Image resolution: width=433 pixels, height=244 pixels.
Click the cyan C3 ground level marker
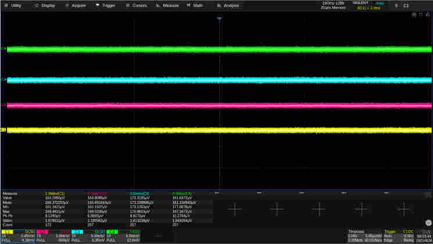click(3, 80)
